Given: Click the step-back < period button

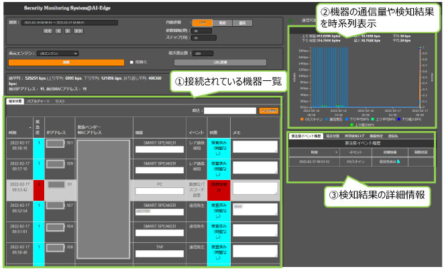Looking at the screenshot, I should coord(59,31).
